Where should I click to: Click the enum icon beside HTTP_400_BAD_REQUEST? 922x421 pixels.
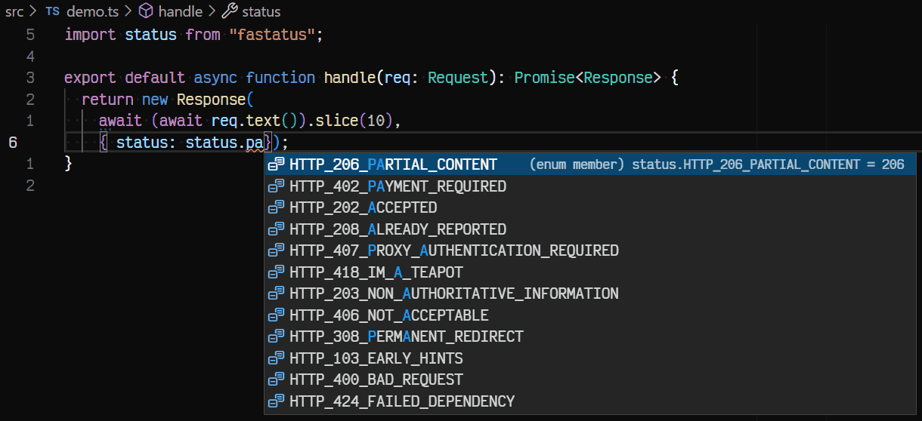277,380
